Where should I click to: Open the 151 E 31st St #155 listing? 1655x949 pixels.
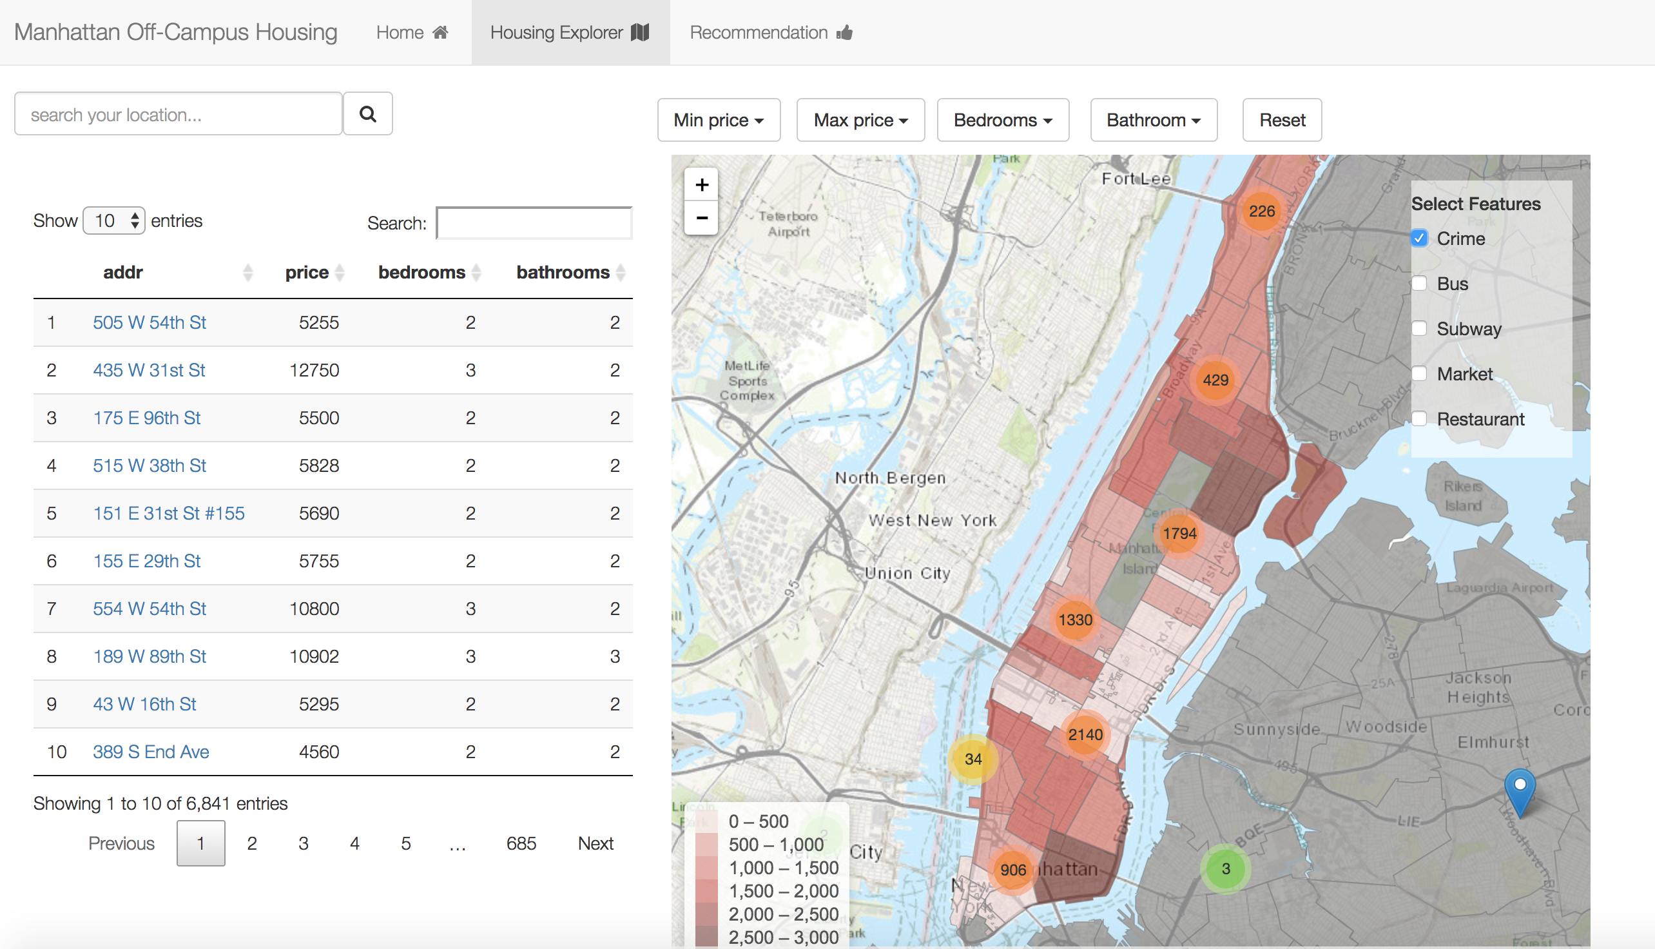point(169,513)
